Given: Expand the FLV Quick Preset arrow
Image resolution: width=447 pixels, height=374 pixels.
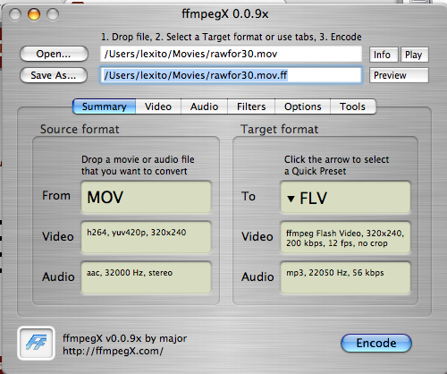Looking at the screenshot, I should tap(291, 199).
